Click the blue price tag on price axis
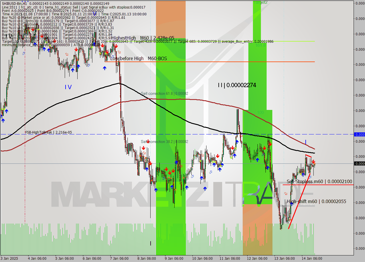 [359, 134]
